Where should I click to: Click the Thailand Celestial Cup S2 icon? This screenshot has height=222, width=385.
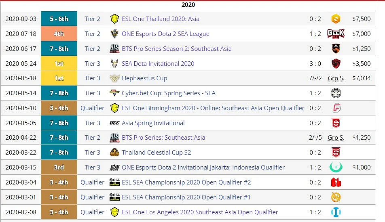(x=114, y=153)
